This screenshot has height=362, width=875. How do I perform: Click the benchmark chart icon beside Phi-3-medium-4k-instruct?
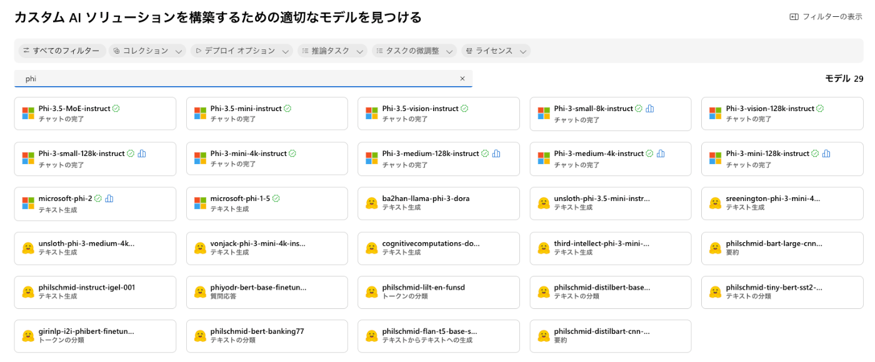pyautogui.click(x=661, y=154)
